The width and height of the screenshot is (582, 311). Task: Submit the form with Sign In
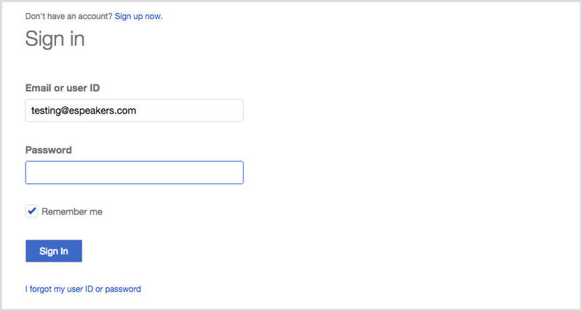pyautogui.click(x=54, y=251)
